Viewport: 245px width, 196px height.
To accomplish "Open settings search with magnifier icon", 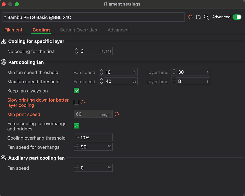I will (206, 17).
